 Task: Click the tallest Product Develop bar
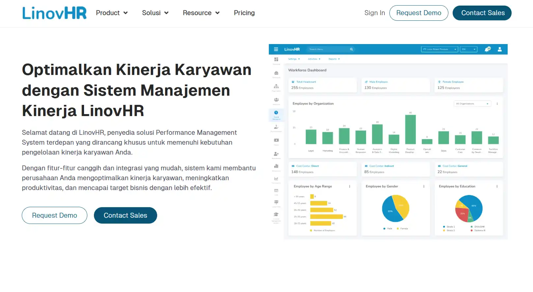click(410, 130)
